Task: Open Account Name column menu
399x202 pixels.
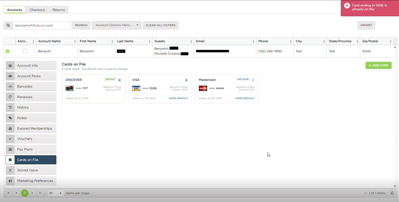Action: point(75,42)
